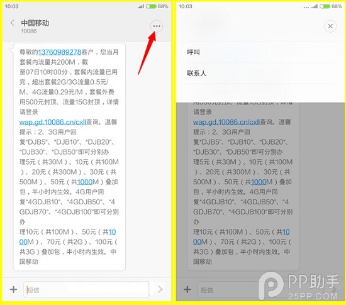Focus the 短信 input field in left screen
346x305 pixels.
[86, 289]
